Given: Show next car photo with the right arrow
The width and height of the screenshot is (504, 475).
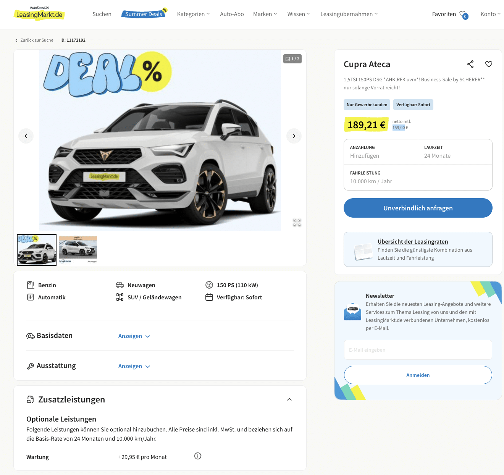Looking at the screenshot, I should (294, 136).
